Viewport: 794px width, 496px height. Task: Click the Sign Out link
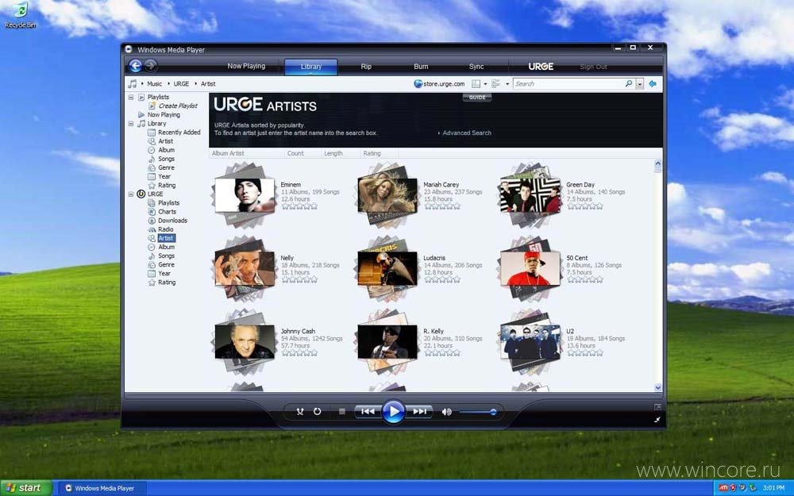(593, 67)
